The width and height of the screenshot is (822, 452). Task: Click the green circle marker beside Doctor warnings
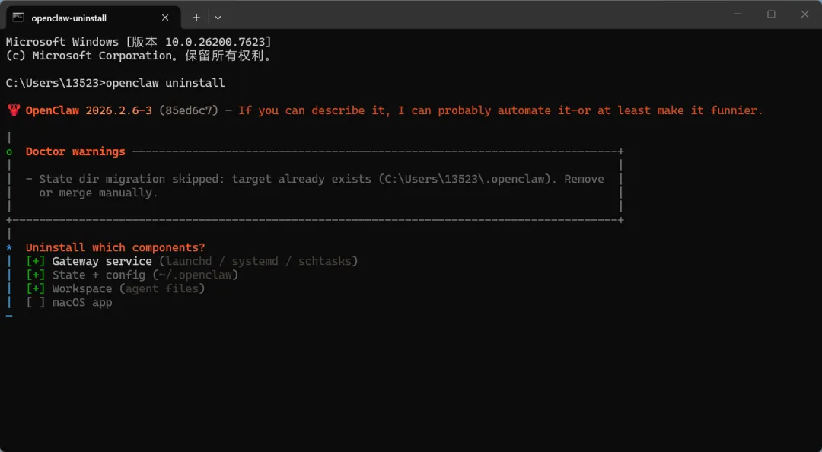(x=9, y=152)
